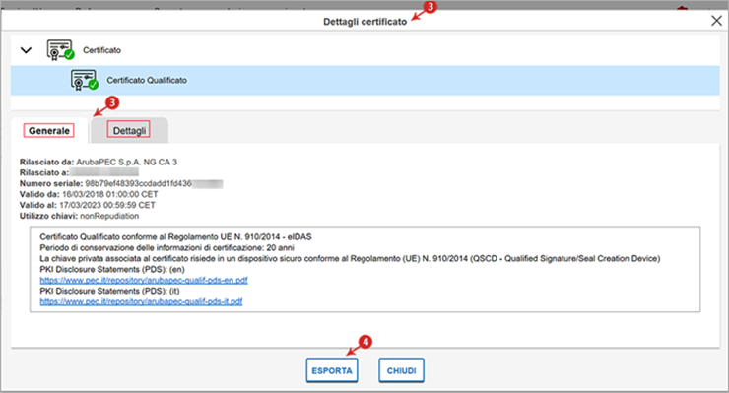Click the ESPORTA button
Screen dimensions: 729x393
332,370
